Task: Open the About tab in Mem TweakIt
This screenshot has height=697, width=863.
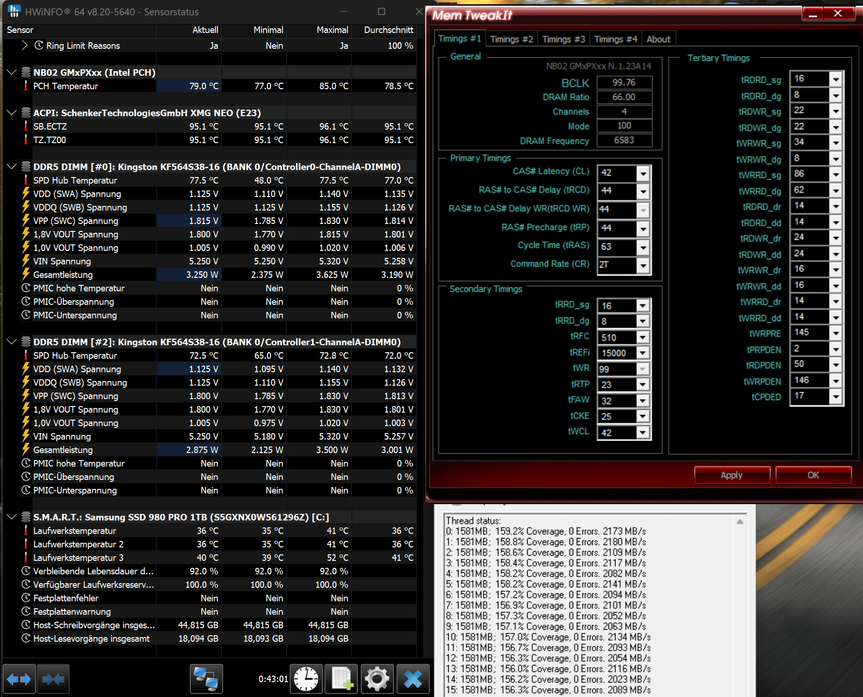Action: pyautogui.click(x=658, y=39)
